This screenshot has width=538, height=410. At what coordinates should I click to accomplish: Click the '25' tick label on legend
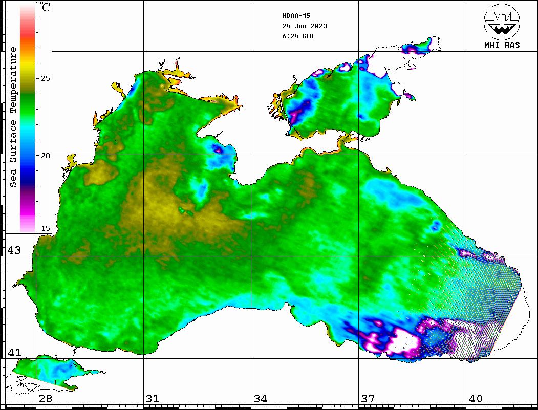coord(46,78)
